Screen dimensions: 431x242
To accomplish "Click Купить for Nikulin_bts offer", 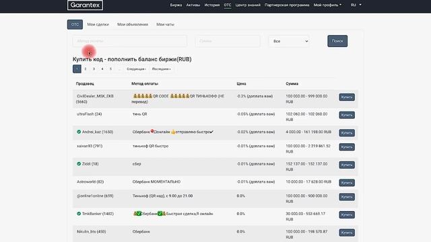I will coord(347,233).
